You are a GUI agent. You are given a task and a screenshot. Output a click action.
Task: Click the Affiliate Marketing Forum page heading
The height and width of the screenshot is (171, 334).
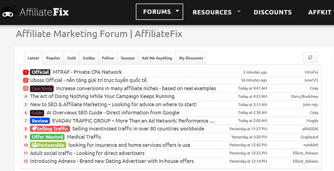pyautogui.click(x=99, y=34)
